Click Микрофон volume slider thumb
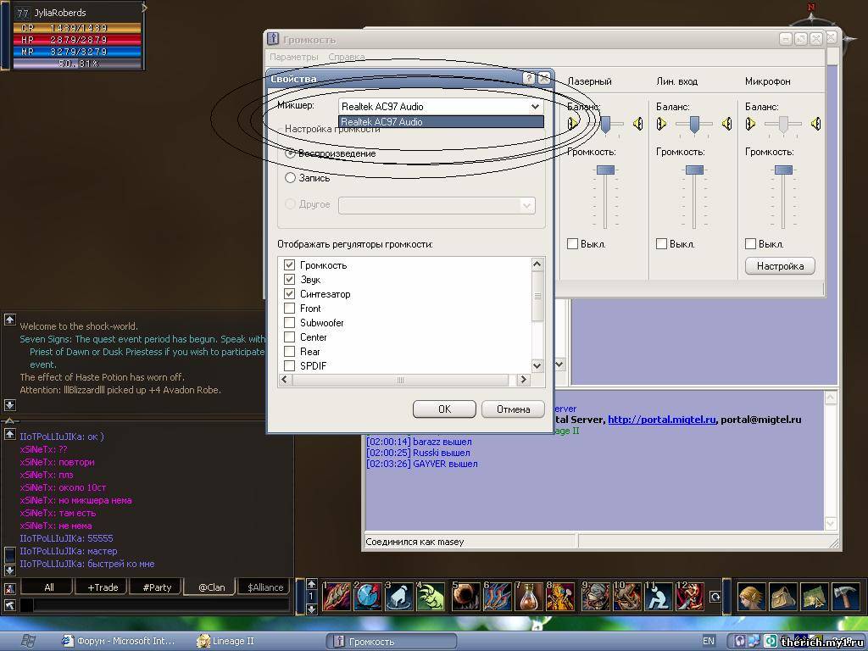This screenshot has height=651, width=868. click(x=782, y=170)
